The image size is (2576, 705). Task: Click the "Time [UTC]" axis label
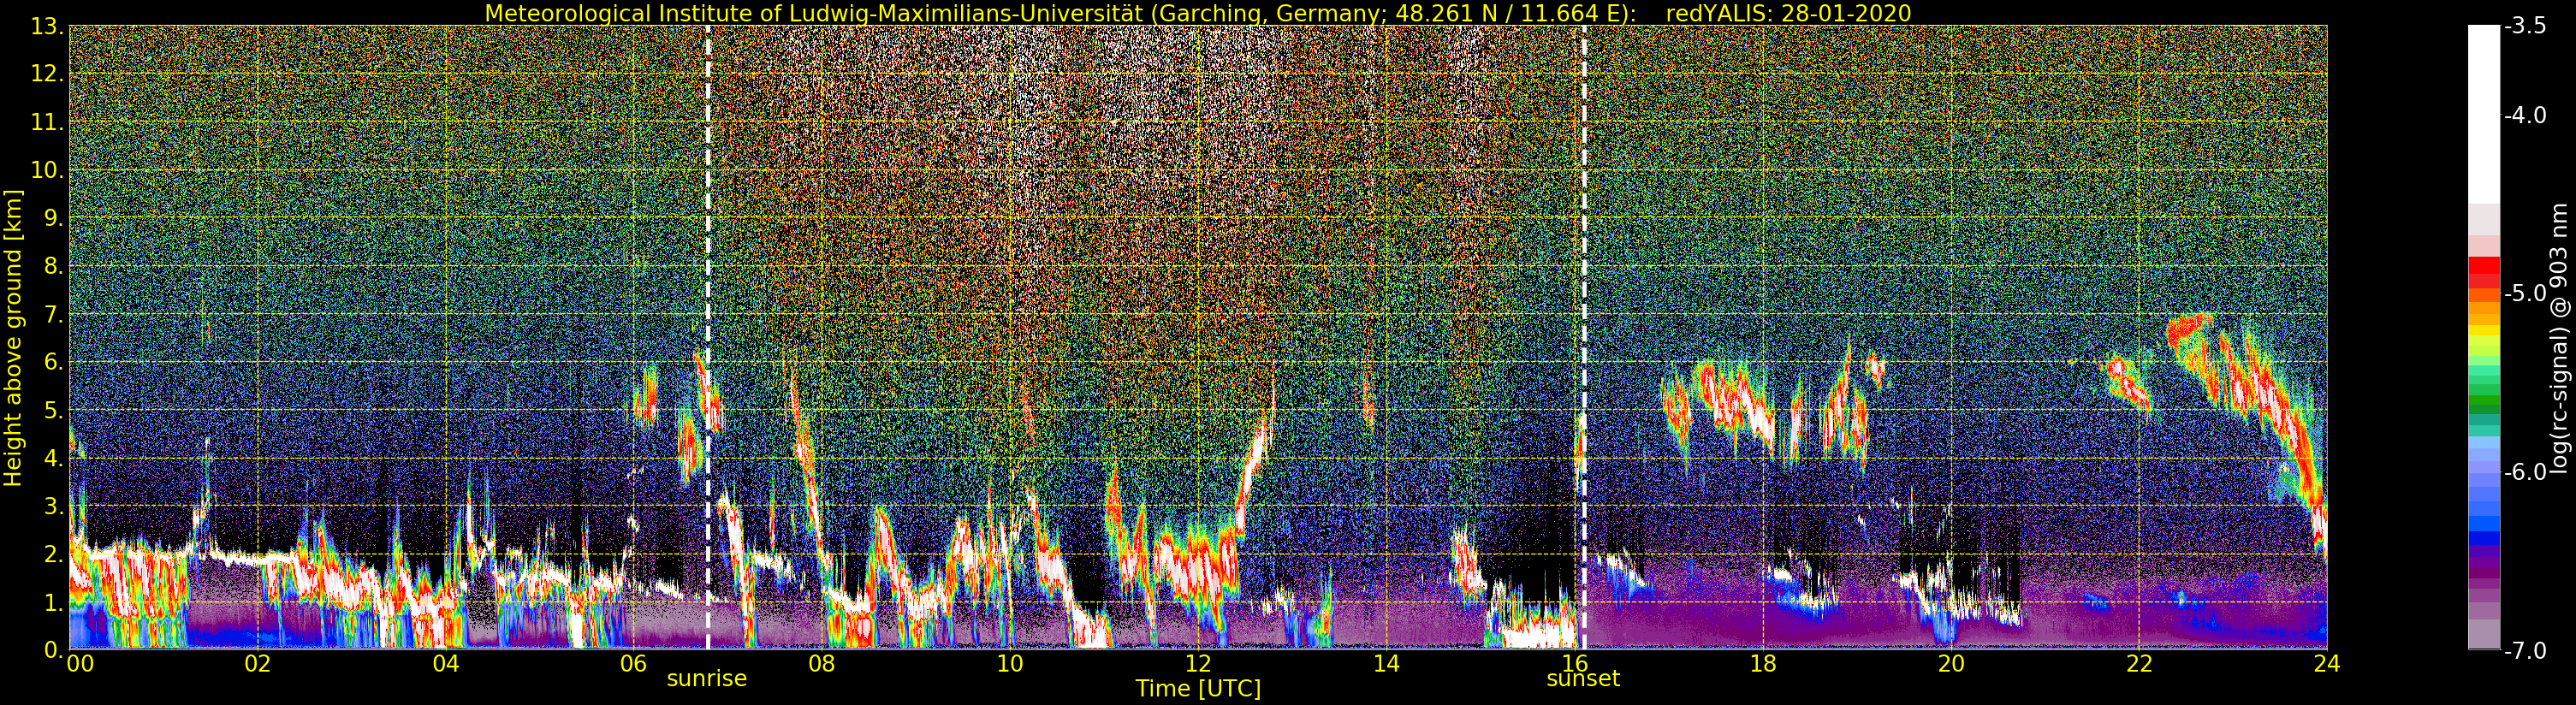[1198, 689]
